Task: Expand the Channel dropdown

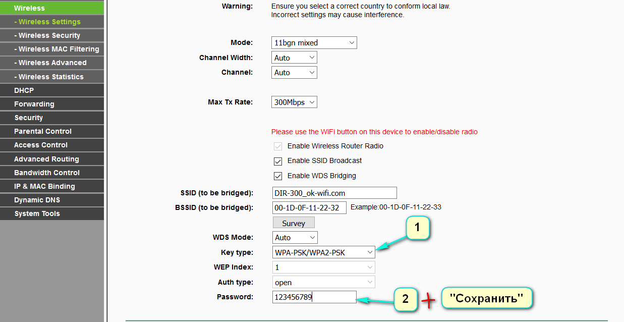Action: (294, 72)
